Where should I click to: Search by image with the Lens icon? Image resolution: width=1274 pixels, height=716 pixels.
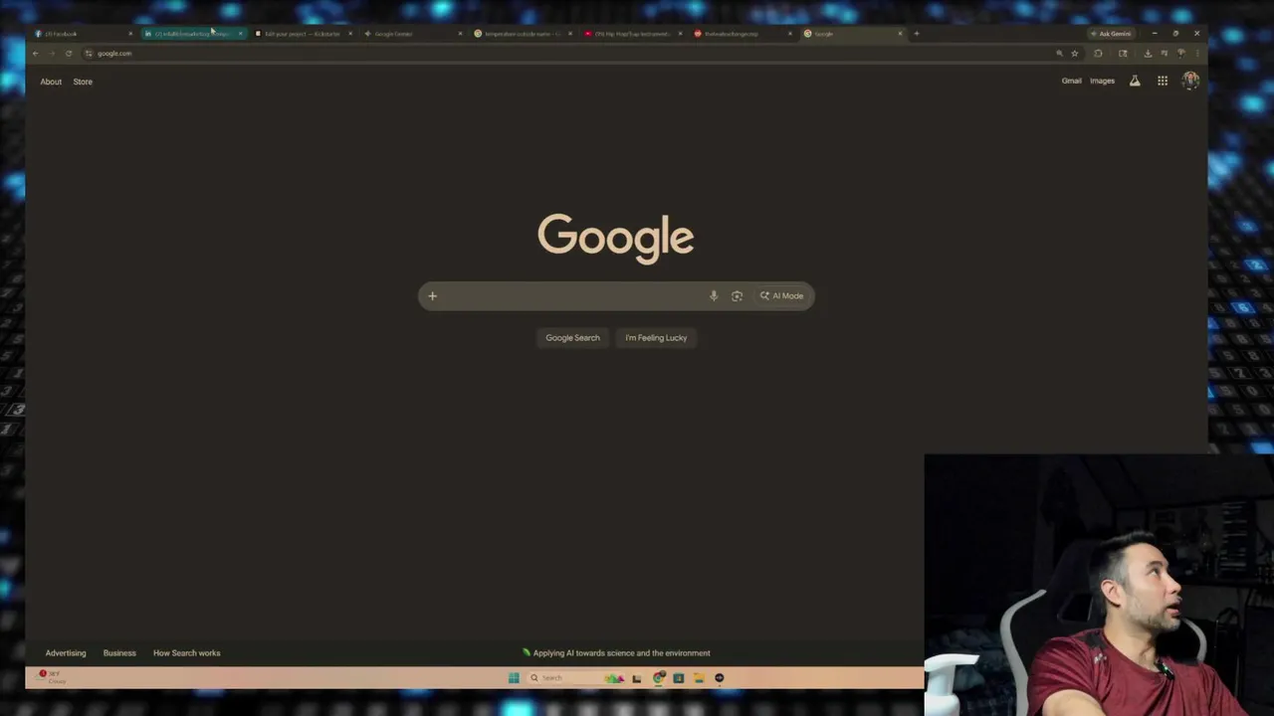point(737,295)
